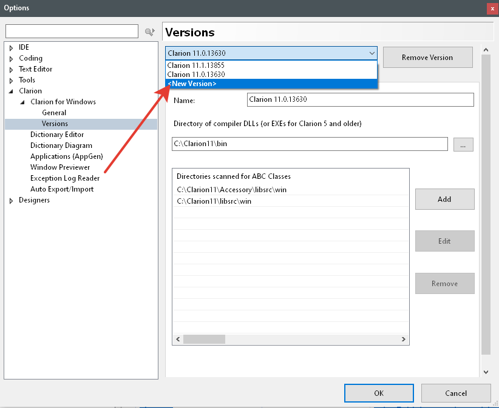Click the Remove Version button
The width and height of the screenshot is (499, 408).
click(x=427, y=58)
